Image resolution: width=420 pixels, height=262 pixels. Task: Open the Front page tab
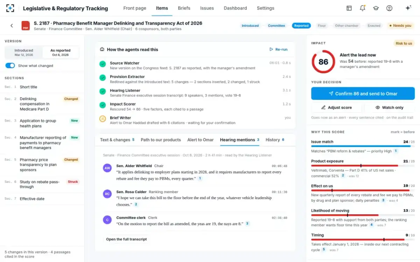coord(135,8)
